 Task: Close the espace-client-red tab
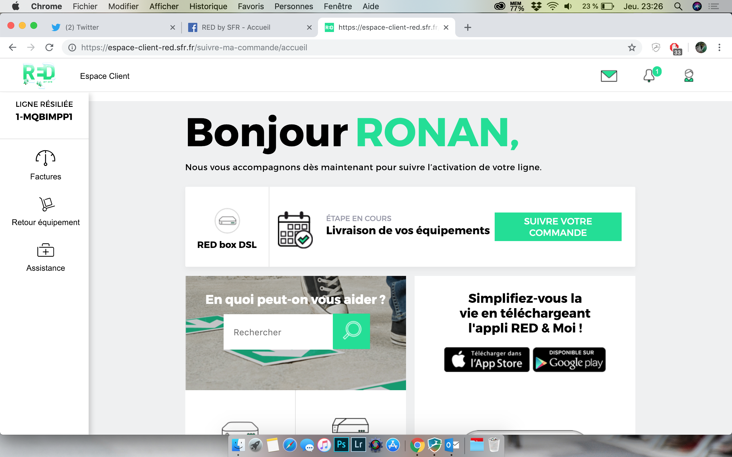pos(446,27)
